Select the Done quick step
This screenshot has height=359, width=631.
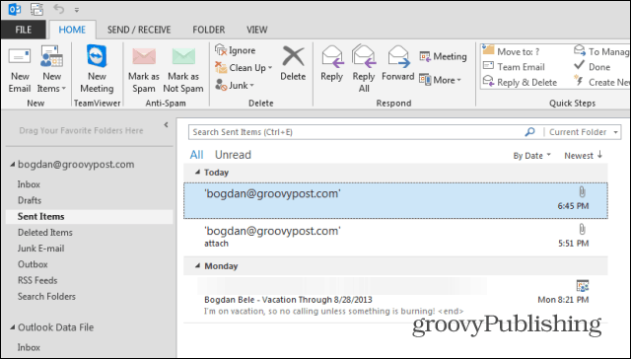(x=592, y=66)
